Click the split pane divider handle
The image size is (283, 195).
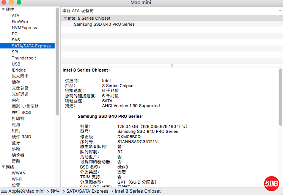171,66
